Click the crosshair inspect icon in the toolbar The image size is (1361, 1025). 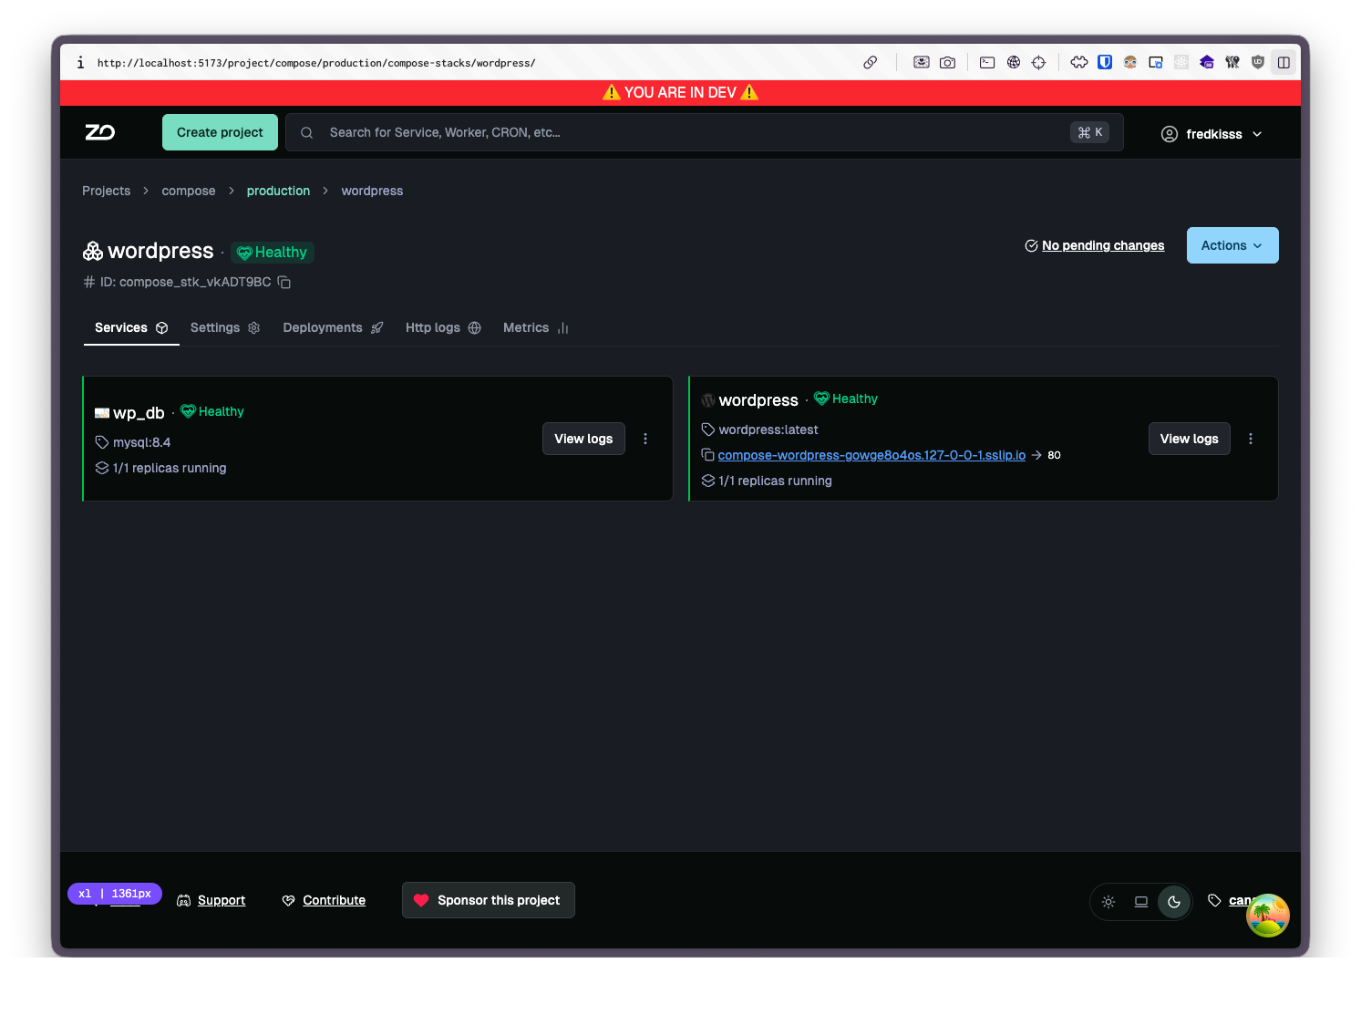(1038, 62)
